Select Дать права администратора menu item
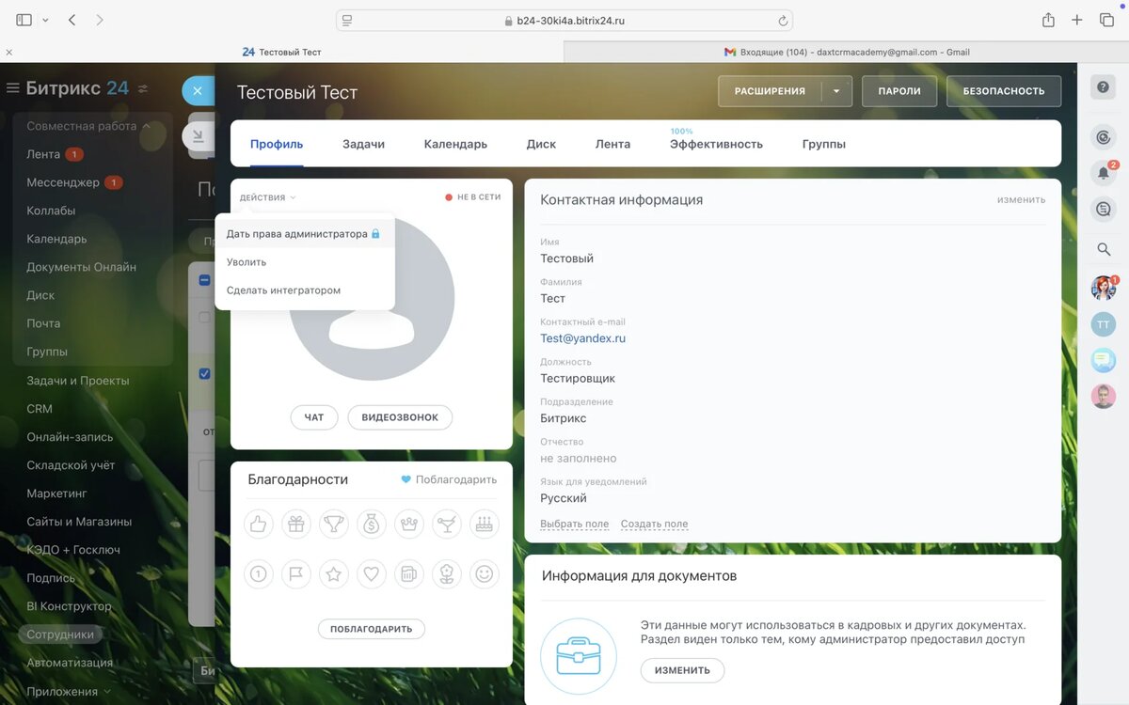 tap(304, 233)
